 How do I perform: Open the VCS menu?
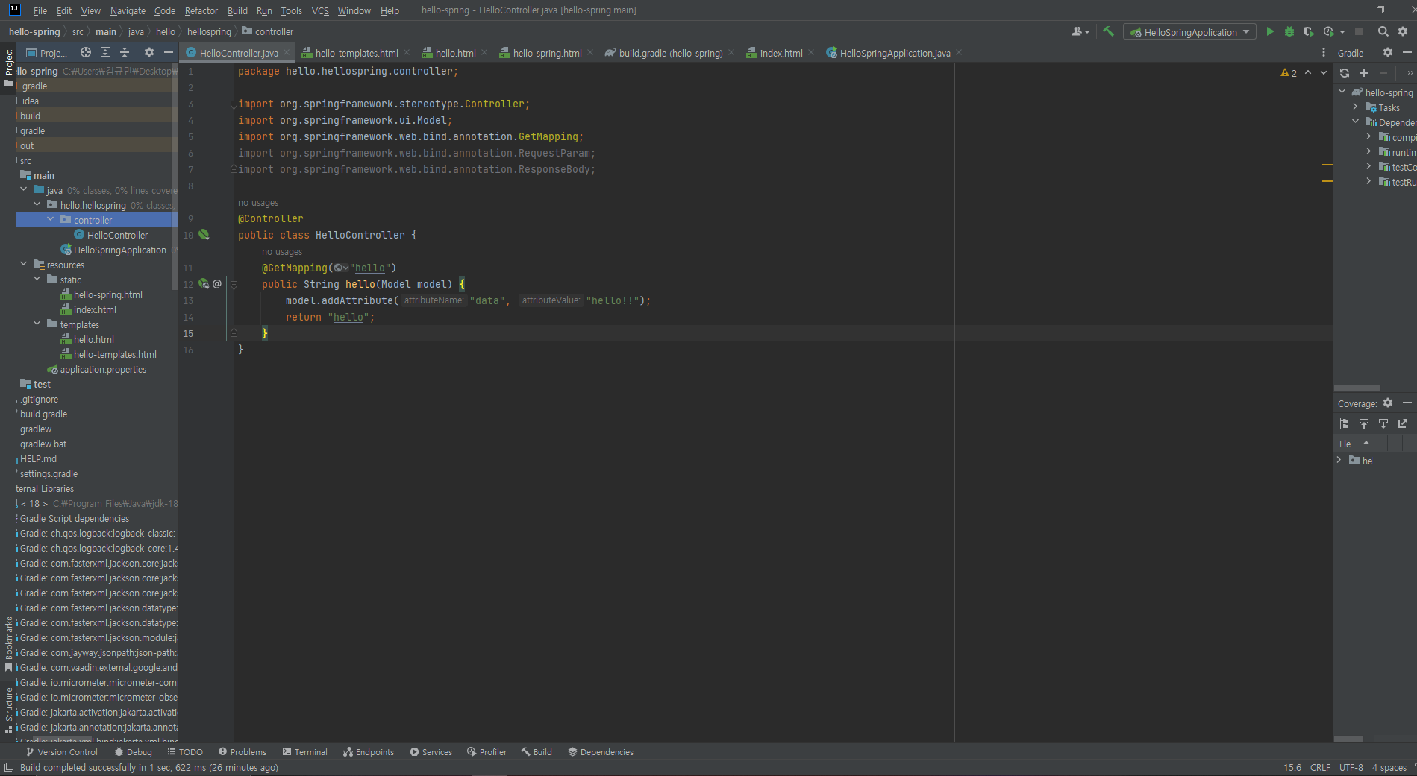(320, 10)
